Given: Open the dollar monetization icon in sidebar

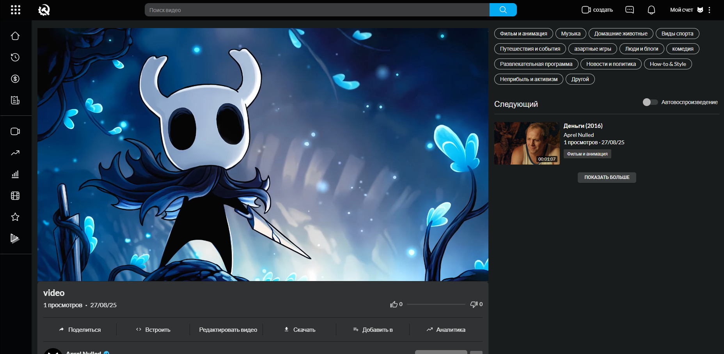Looking at the screenshot, I should 15,79.
